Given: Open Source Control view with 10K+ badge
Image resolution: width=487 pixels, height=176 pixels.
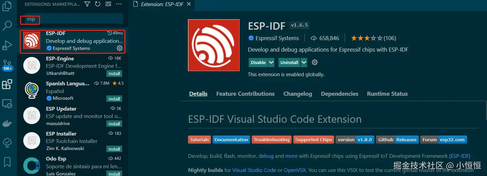Looking at the screenshot, I should pos(7,65).
